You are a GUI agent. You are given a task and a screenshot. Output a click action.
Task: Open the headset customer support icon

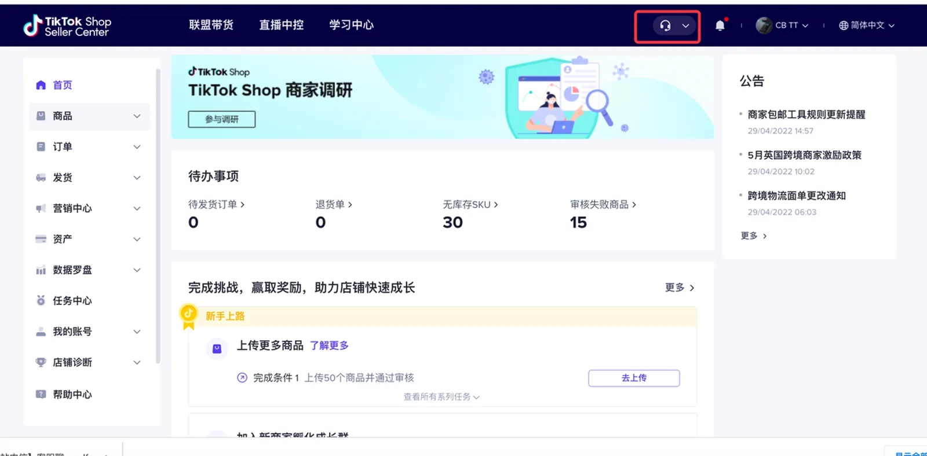(665, 25)
